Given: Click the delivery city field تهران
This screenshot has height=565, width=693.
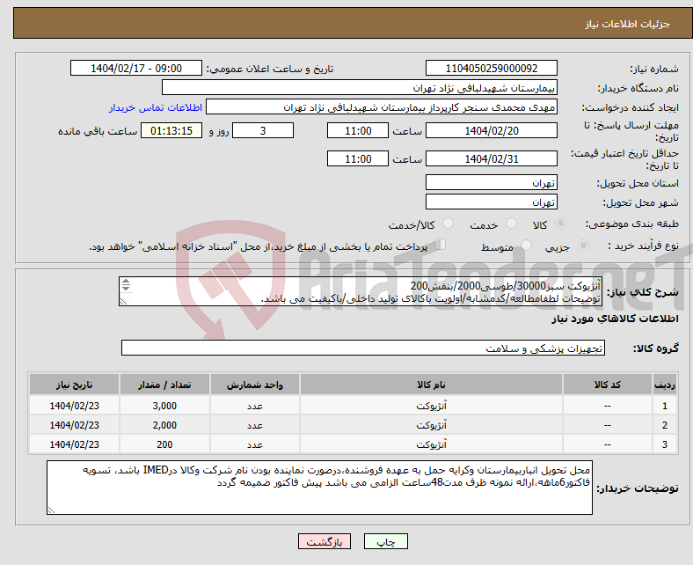Looking at the screenshot, I should click(x=492, y=202).
